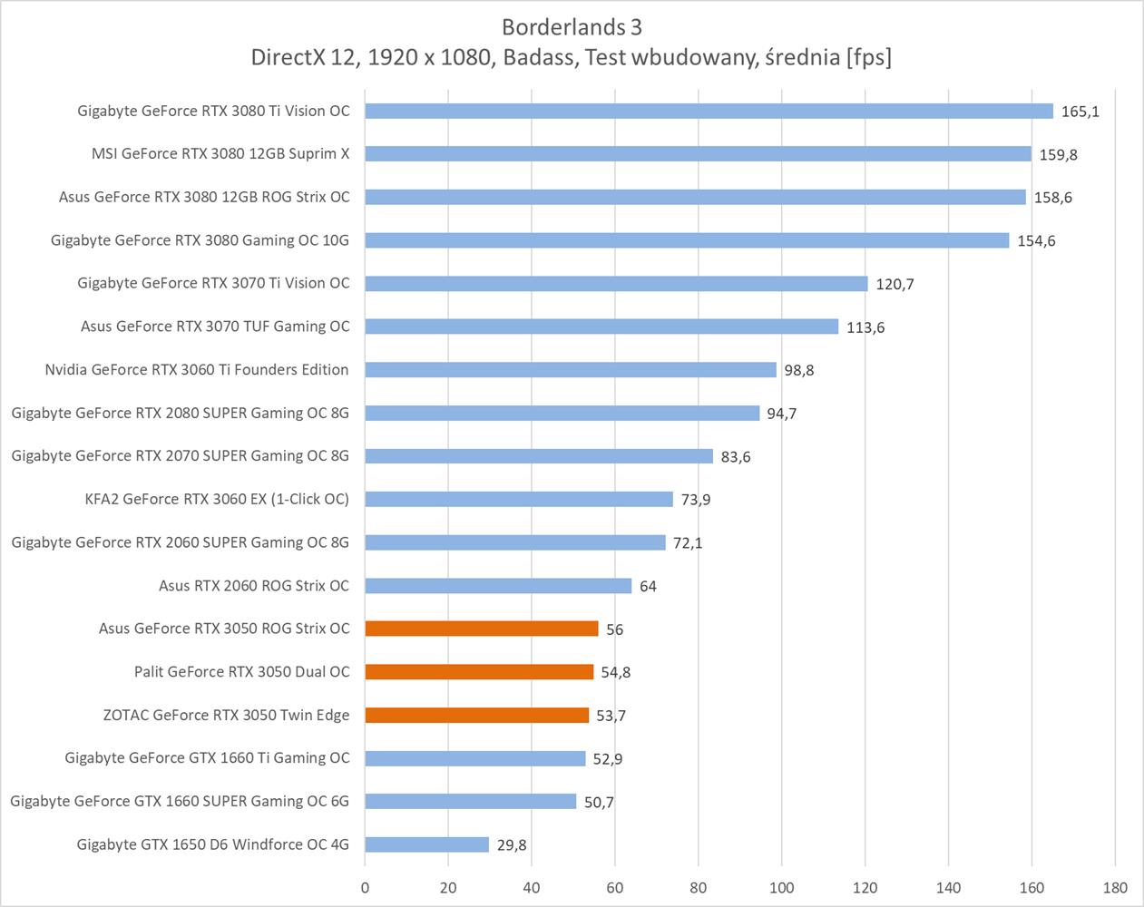Viewport: 1144px width, 907px height.
Task: Click the Asus RTX 3070 TUF Gaming OC label
Action: (x=215, y=327)
